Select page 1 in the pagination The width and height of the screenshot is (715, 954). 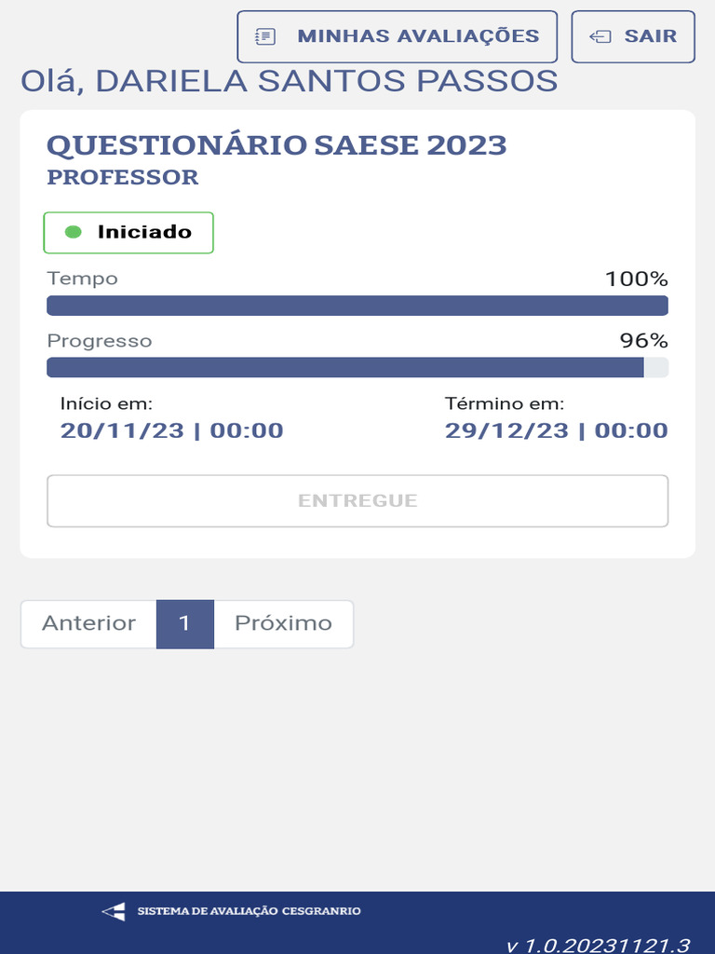[x=185, y=624]
